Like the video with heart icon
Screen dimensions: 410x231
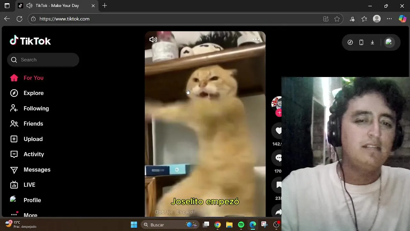(x=278, y=131)
